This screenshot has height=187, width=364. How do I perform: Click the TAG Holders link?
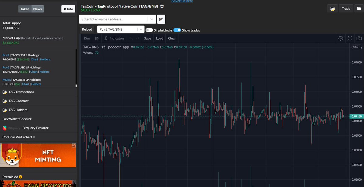pyautogui.click(x=18, y=110)
